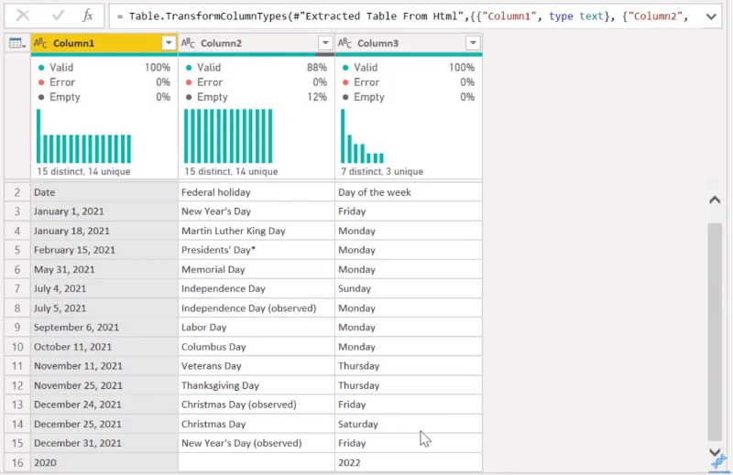733x475 pixels.
Task: Open the Column3 filter dropdown
Action: tap(473, 43)
